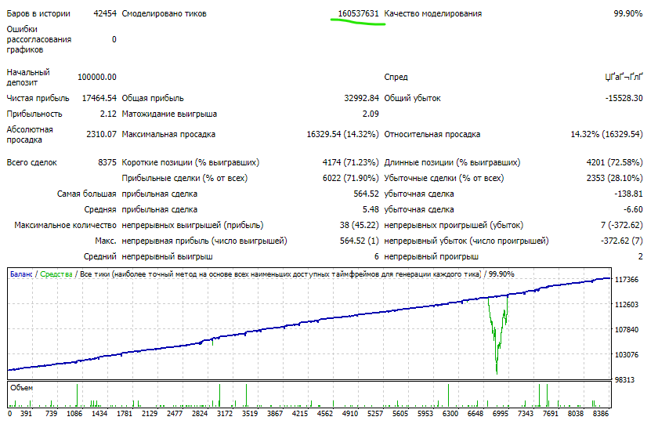The image size is (658, 424).
Task: Click the x-axis trade number 3172
Action: click(225, 414)
